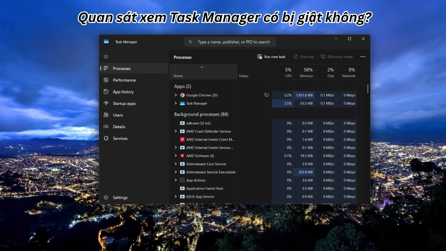Image resolution: width=446 pixels, height=251 pixels.
Task: Sort by the Memory column header
Action: click(304, 72)
